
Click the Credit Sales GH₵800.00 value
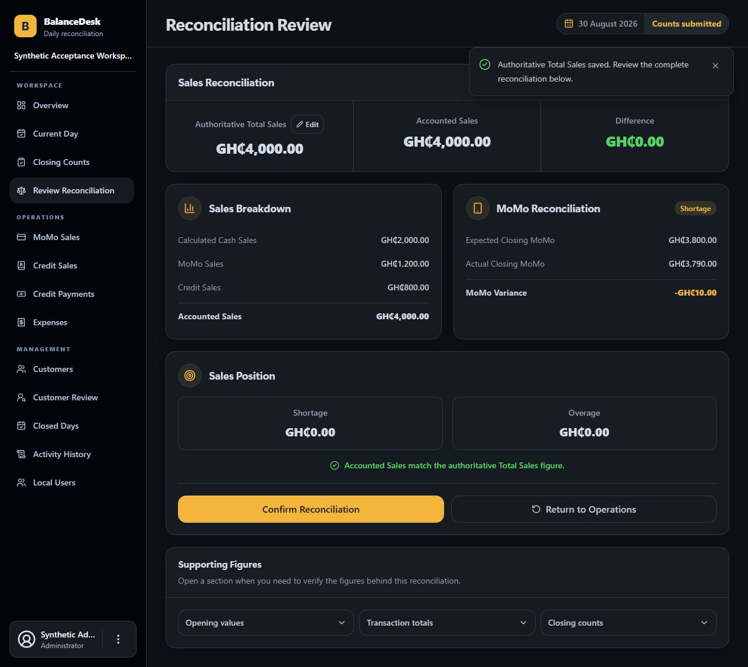click(408, 287)
